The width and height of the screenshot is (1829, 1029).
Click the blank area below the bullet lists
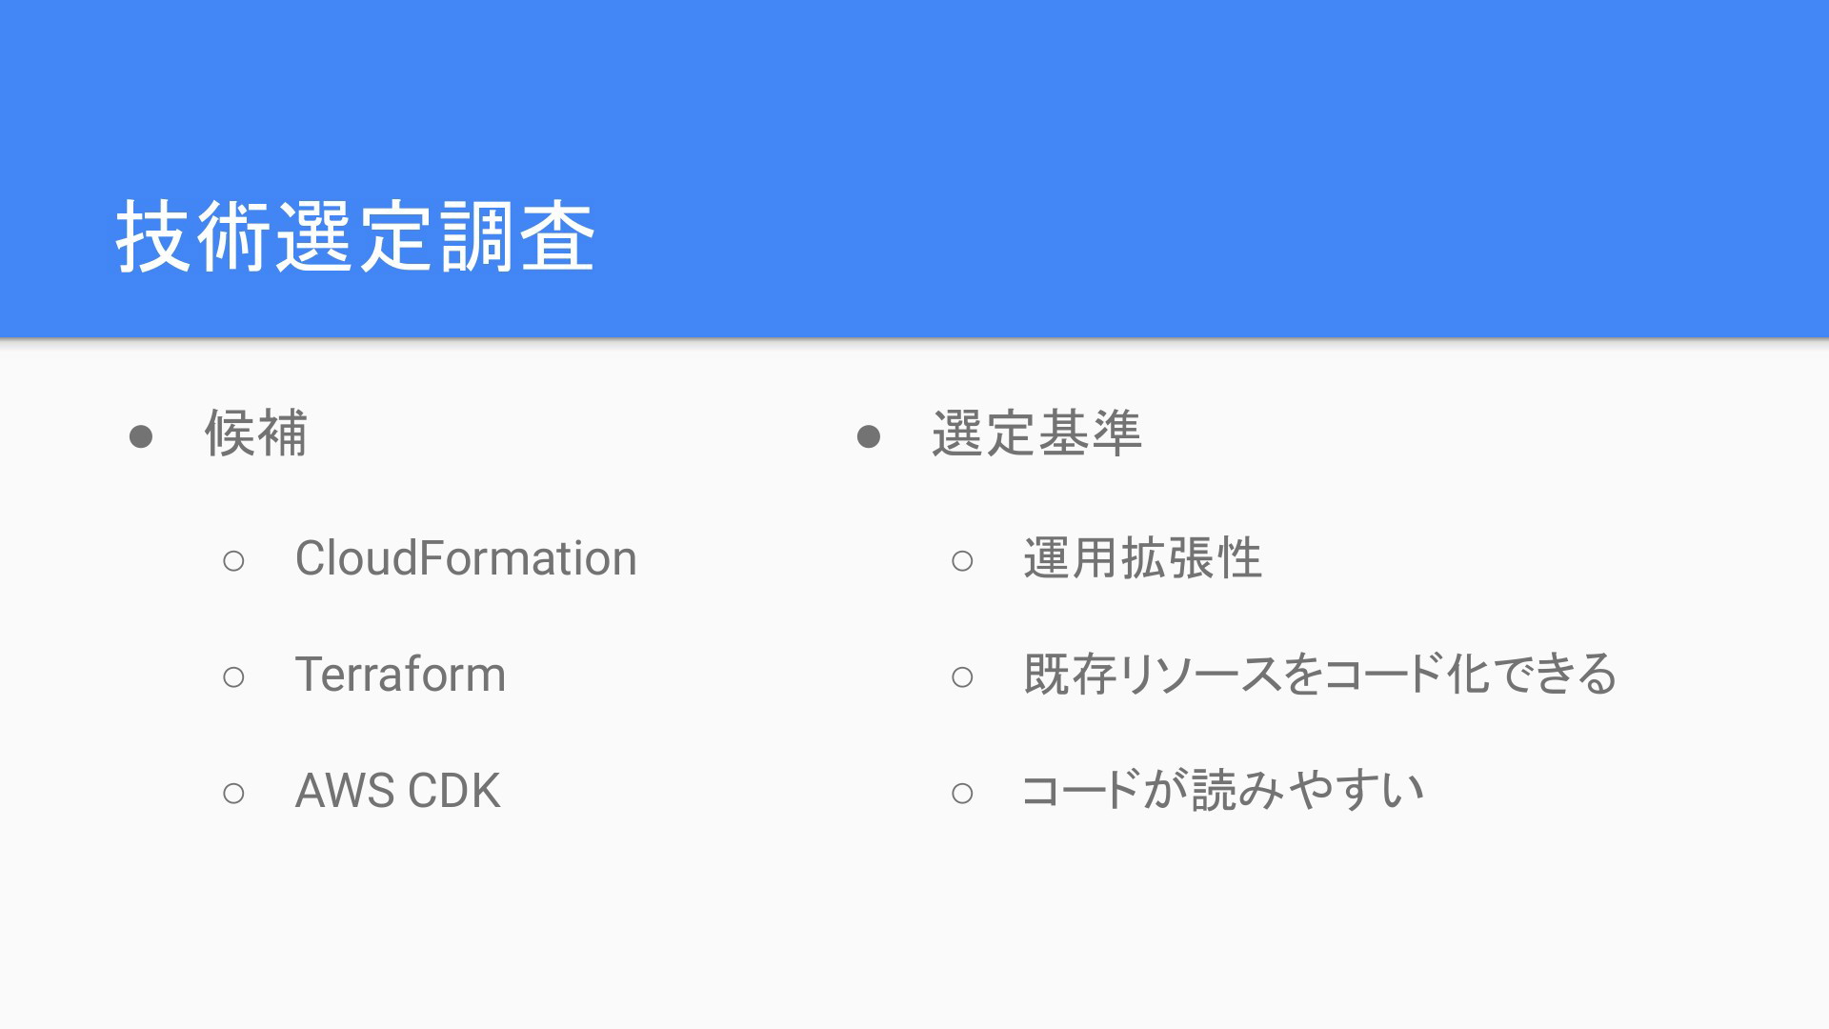click(914, 934)
